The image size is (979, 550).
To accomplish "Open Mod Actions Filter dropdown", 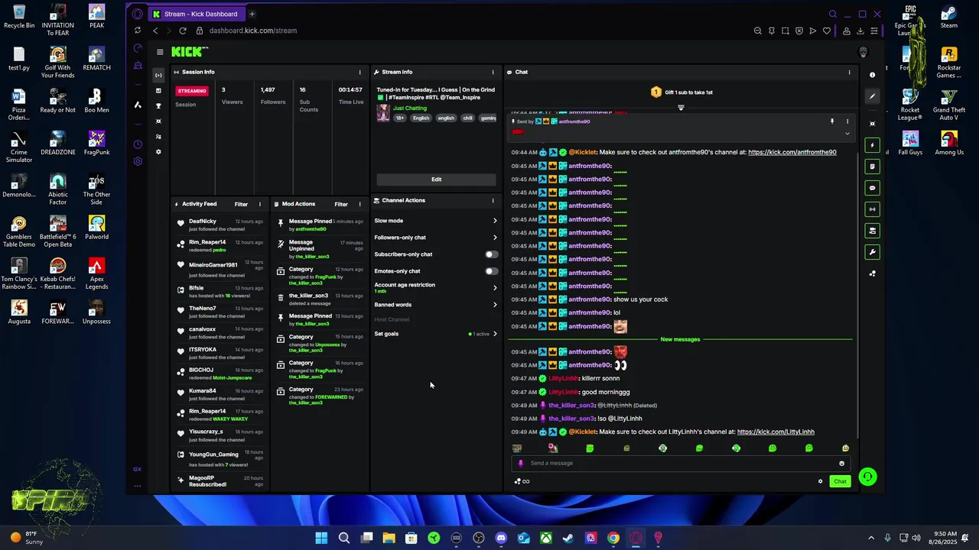I will coord(341,204).
